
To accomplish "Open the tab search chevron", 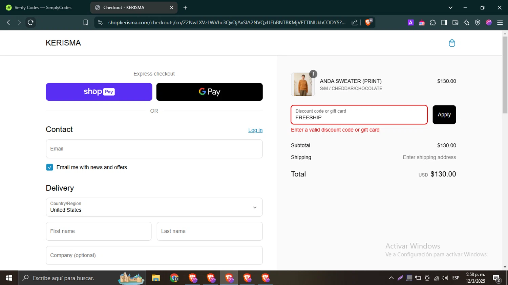I will [x=450, y=7].
